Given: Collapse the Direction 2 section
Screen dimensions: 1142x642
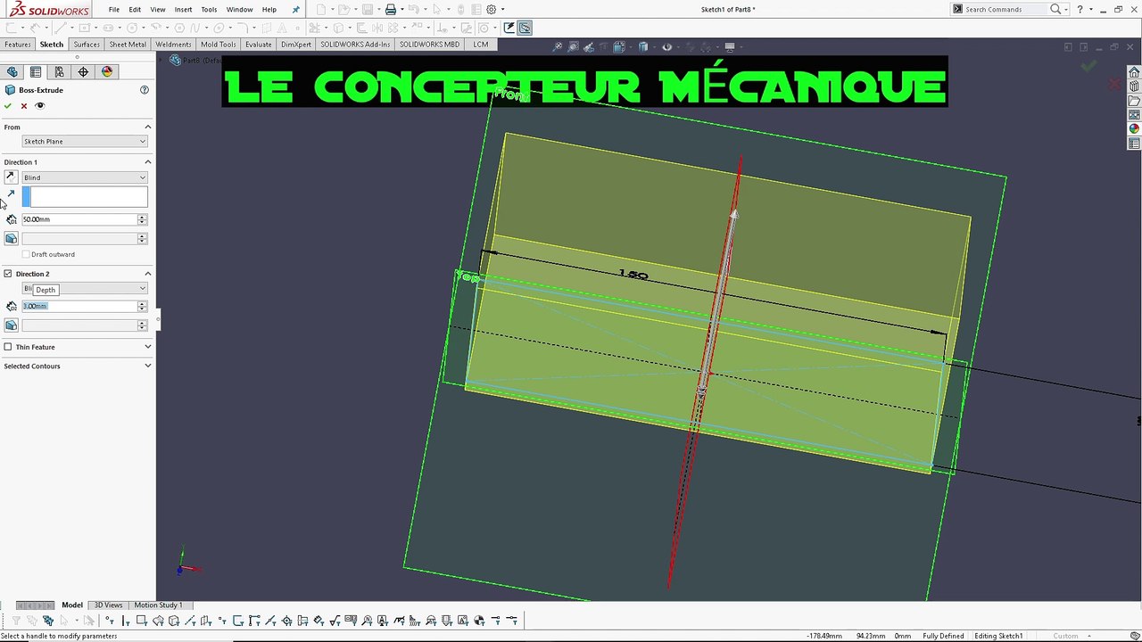Looking at the screenshot, I should click(148, 274).
